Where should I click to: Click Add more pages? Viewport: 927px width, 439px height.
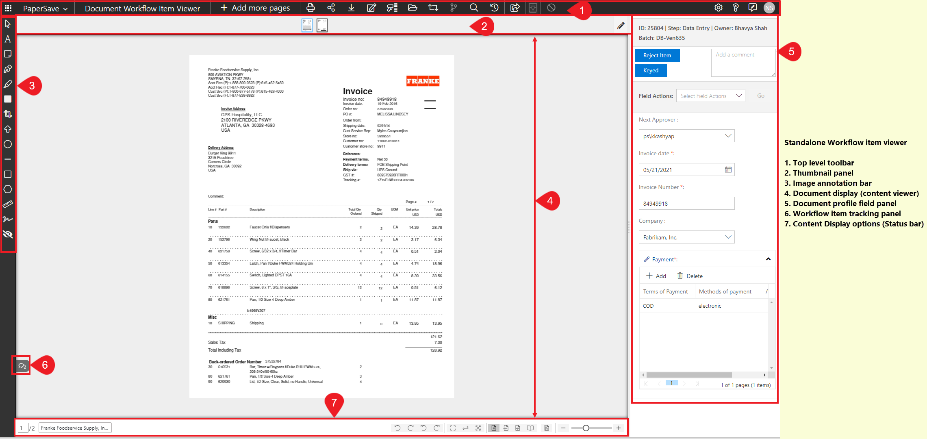(x=256, y=8)
